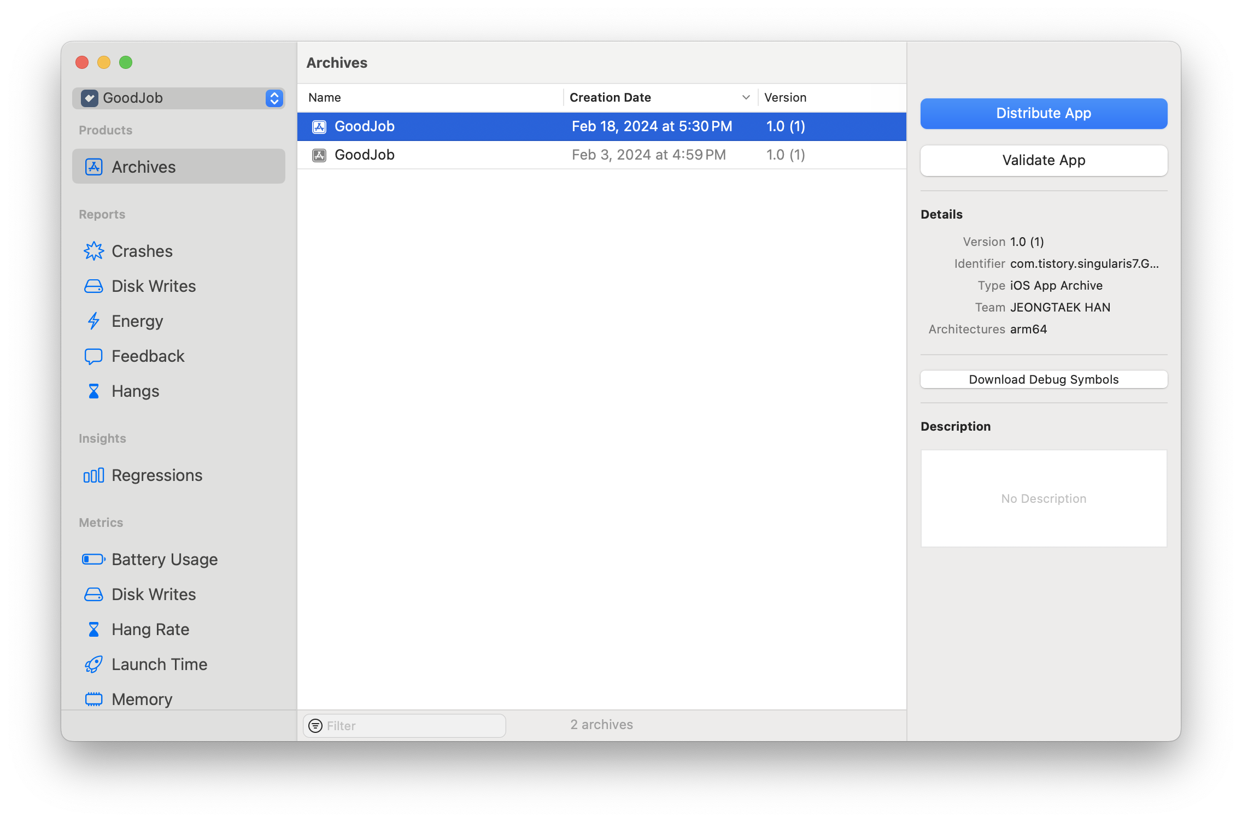Click the filter options icon in search field
This screenshot has height=822, width=1242.
315,725
